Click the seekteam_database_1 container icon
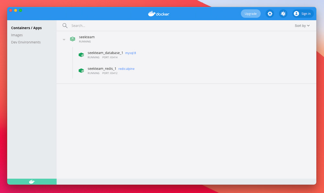This screenshot has height=193, width=324. [x=81, y=55]
